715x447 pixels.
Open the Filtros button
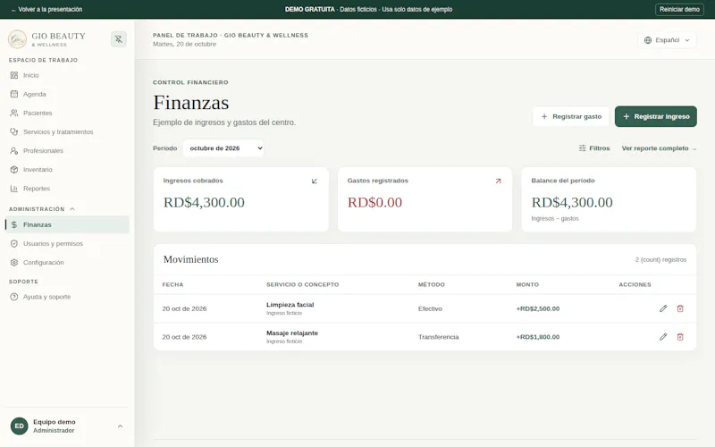pos(594,148)
